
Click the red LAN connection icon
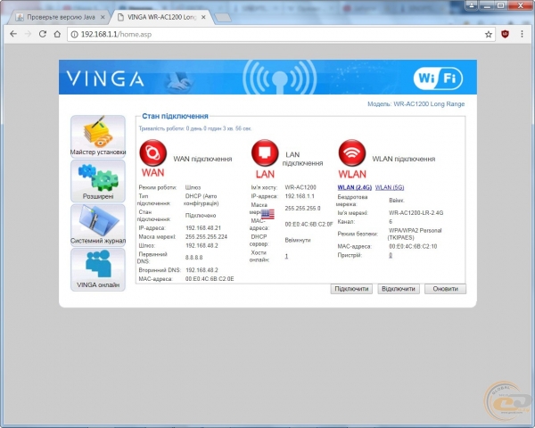(265, 152)
